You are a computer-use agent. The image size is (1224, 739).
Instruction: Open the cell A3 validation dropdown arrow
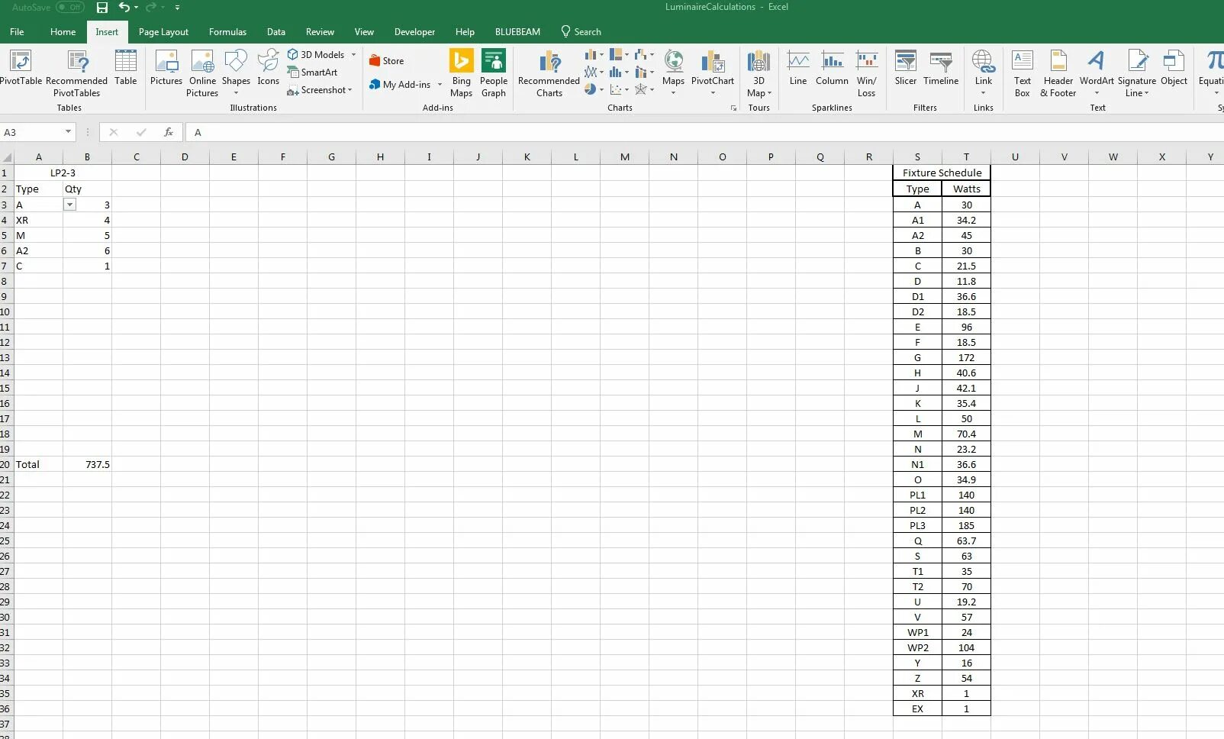[69, 205]
